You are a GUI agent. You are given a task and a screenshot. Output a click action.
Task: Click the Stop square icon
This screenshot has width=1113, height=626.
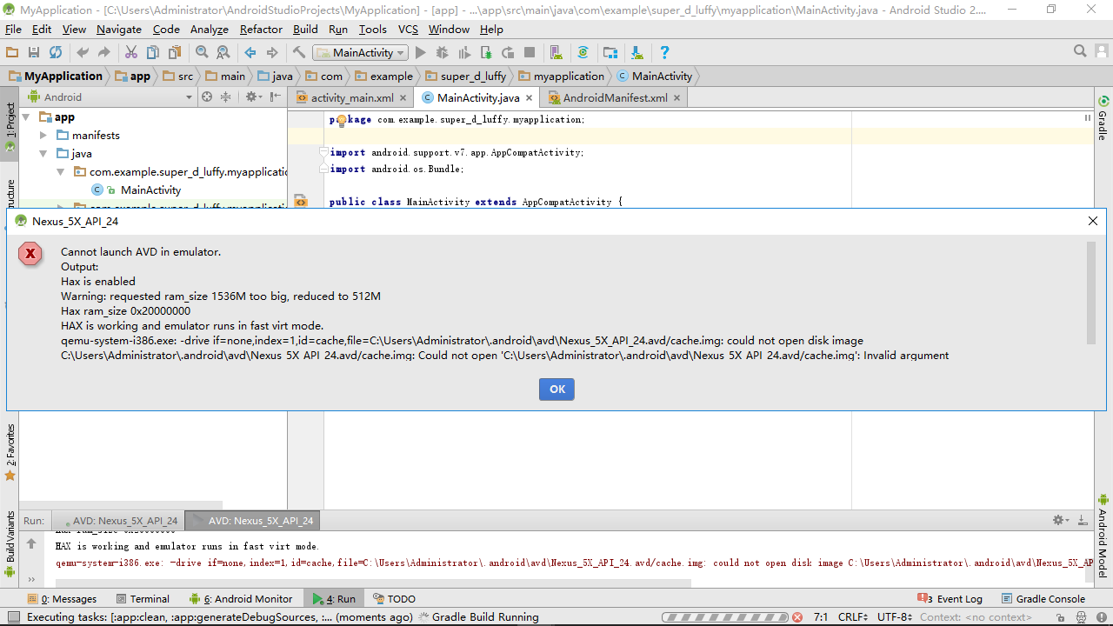click(530, 53)
